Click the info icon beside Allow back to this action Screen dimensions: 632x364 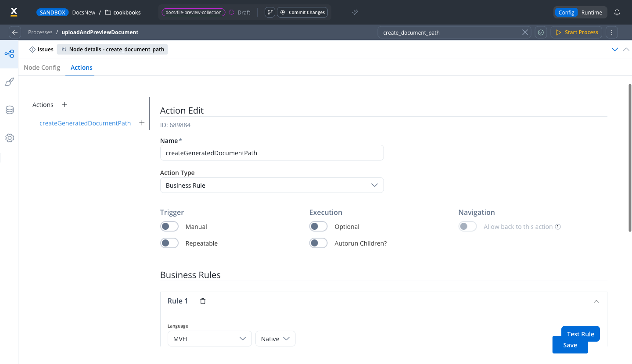[558, 227]
